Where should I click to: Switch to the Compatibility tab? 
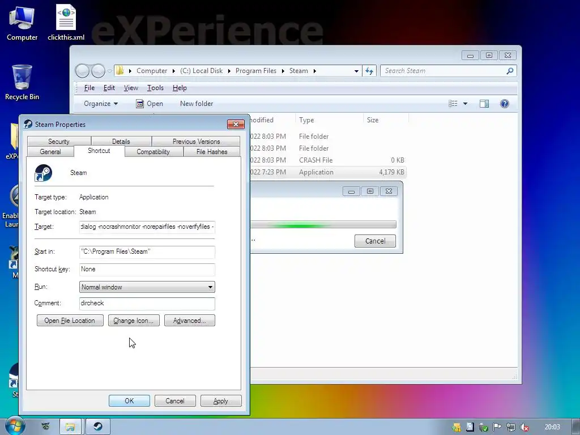tap(153, 152)
